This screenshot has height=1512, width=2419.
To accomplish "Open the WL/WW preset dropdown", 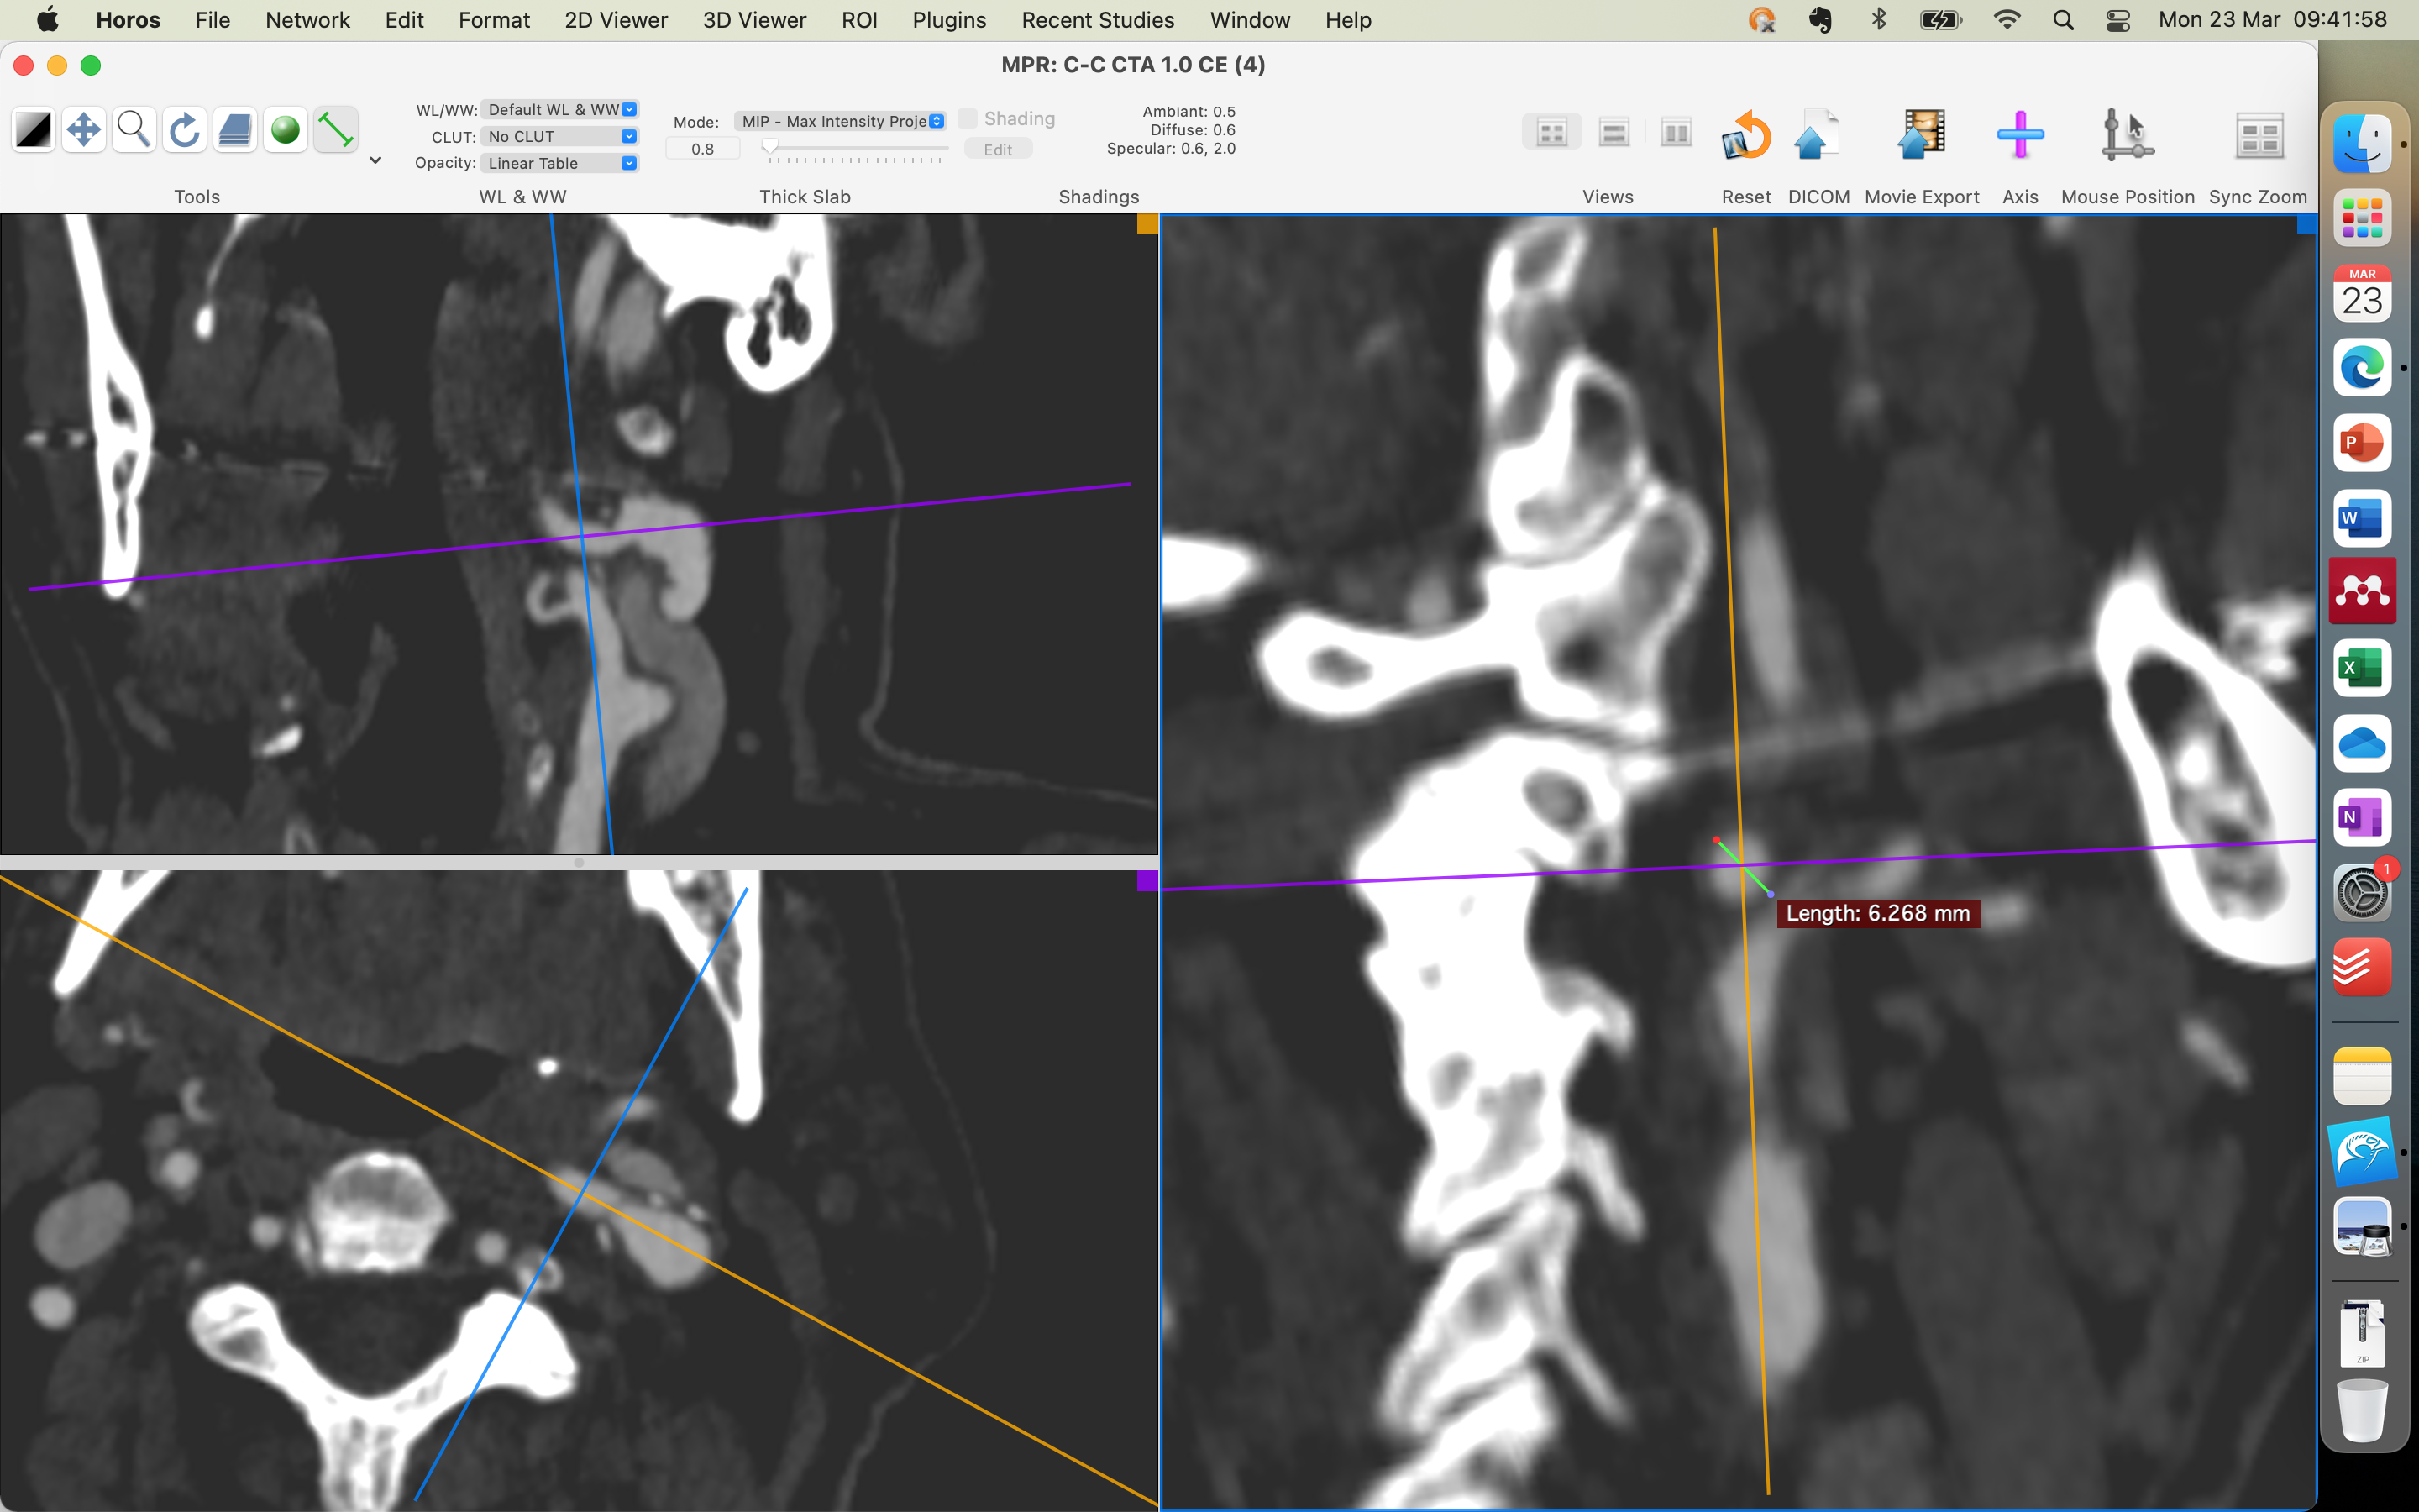I will (x=559, y=109).
